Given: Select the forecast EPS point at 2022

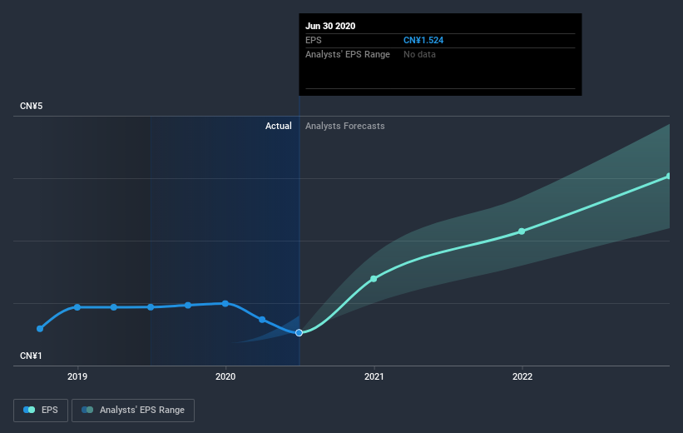Looking at the screenshot, I should [x=522, y=231].
